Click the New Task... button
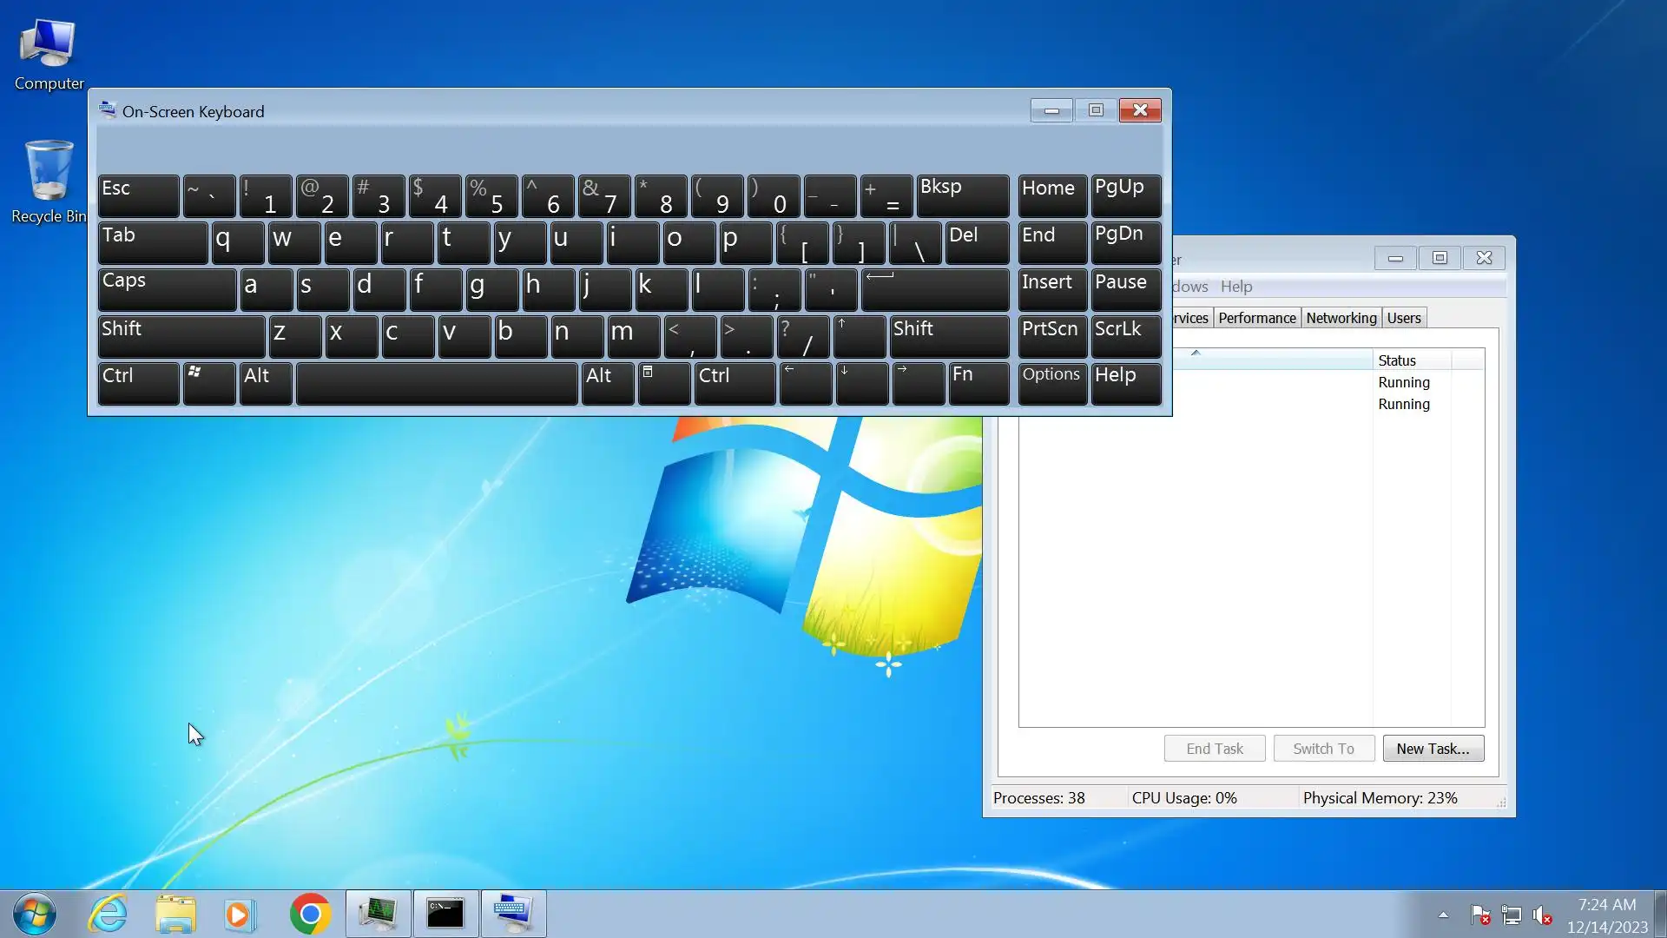 pyautogui.click(x=1433, y=749)
